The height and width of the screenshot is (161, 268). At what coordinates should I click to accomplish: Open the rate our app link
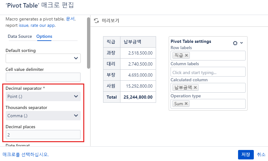pos(43,25)
